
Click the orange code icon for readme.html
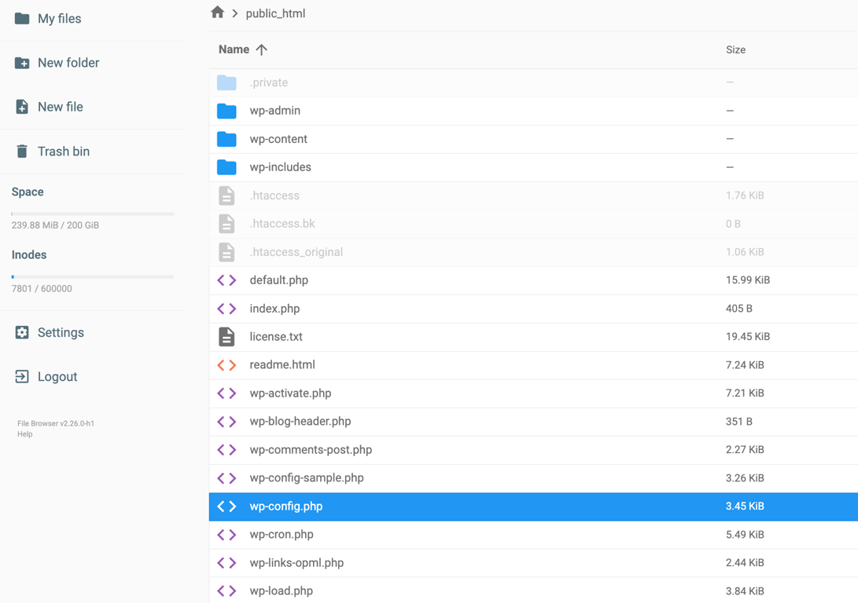pyautogui.click(x=226, y=364)
